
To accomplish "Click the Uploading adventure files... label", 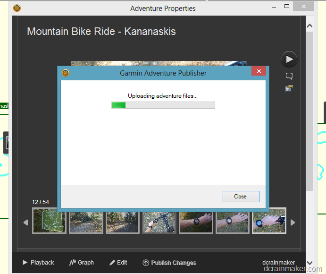I will point(163,96).
